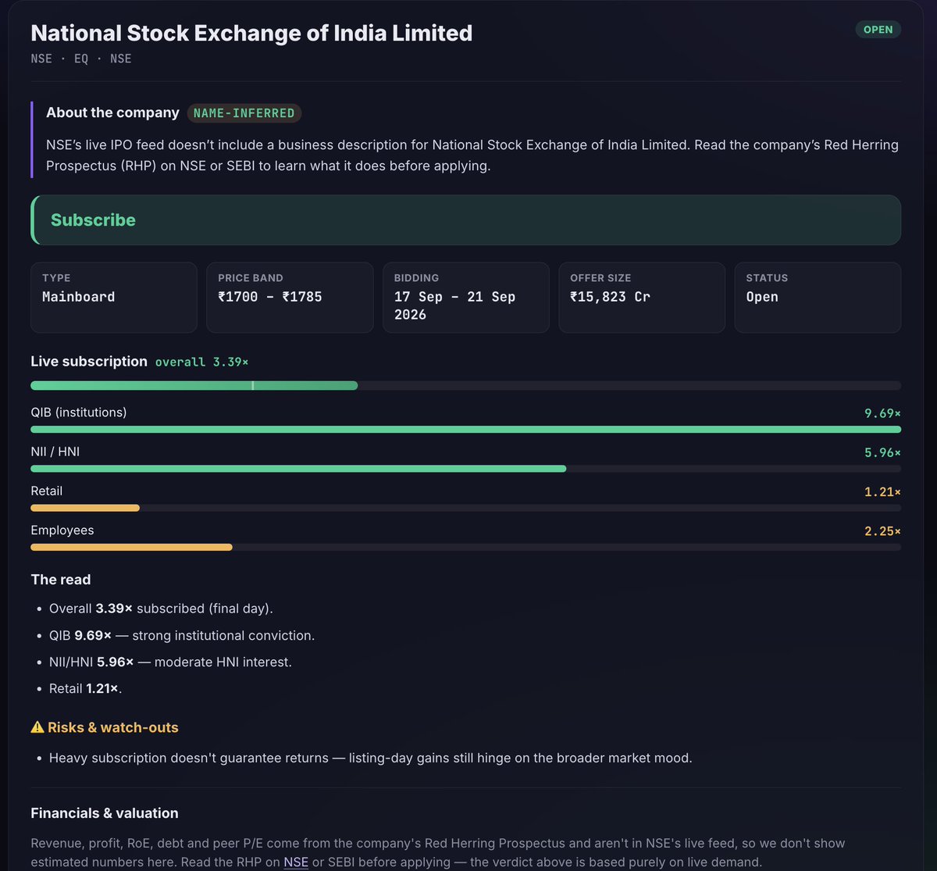
Task: Click the Employees subscription bar
Action: click(x=465, y=547)
